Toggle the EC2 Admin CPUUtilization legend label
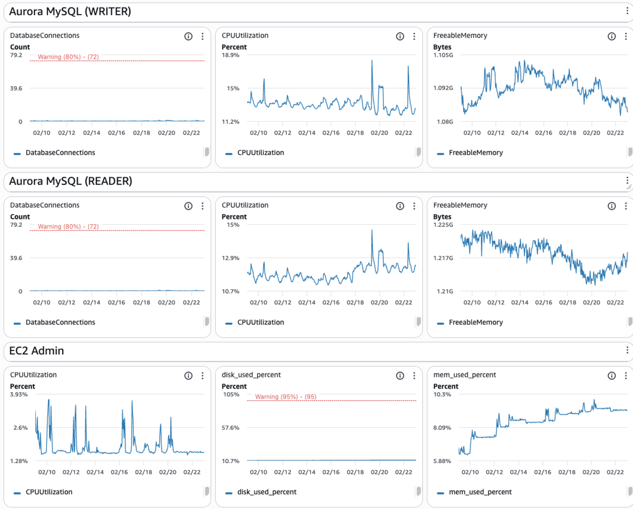The height and width of the screenshot is (509, 633). pos(49,492)
